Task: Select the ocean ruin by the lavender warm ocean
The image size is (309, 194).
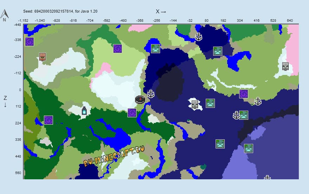Action: (x=249, y=148)
